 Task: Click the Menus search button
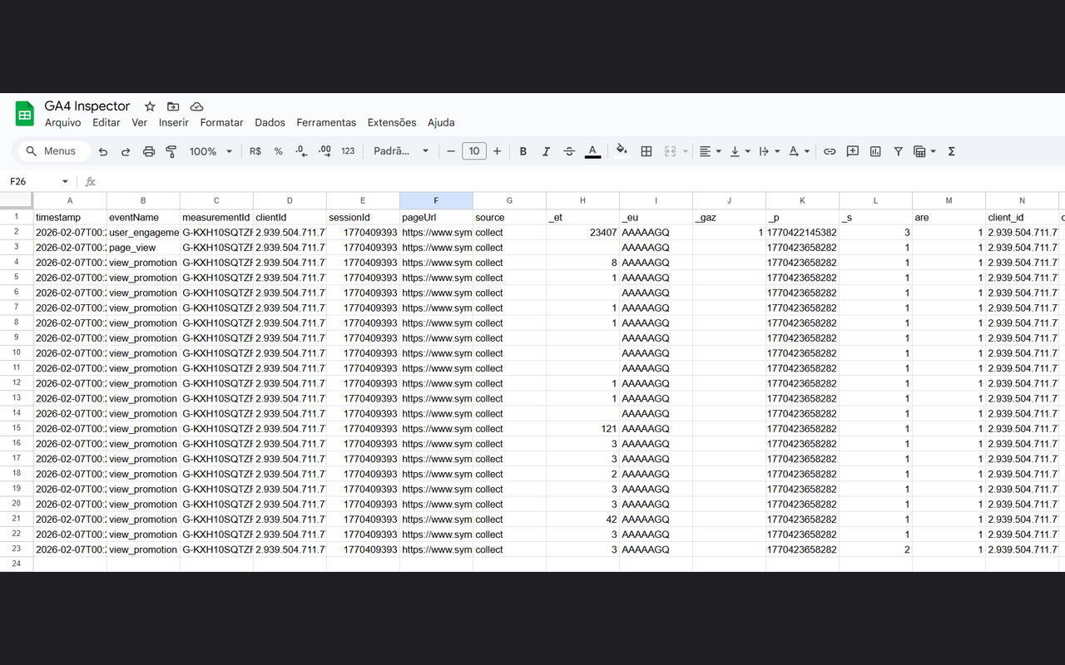point(51,151)
